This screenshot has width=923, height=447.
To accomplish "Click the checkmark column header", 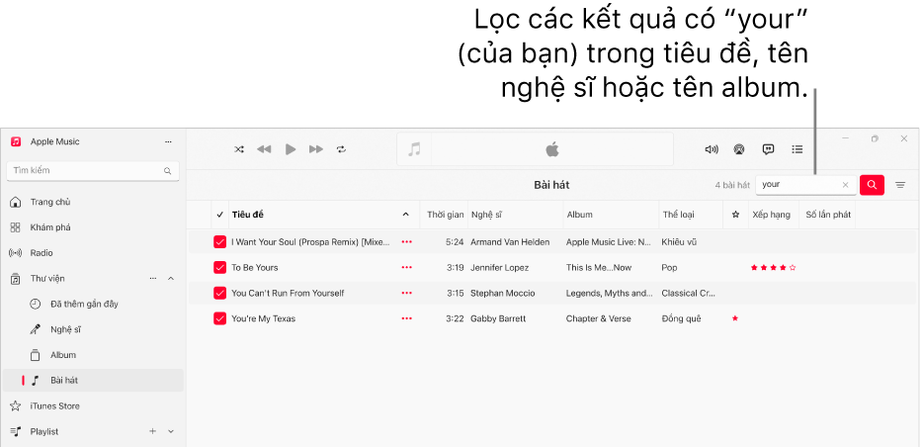I will pos(220,215).
